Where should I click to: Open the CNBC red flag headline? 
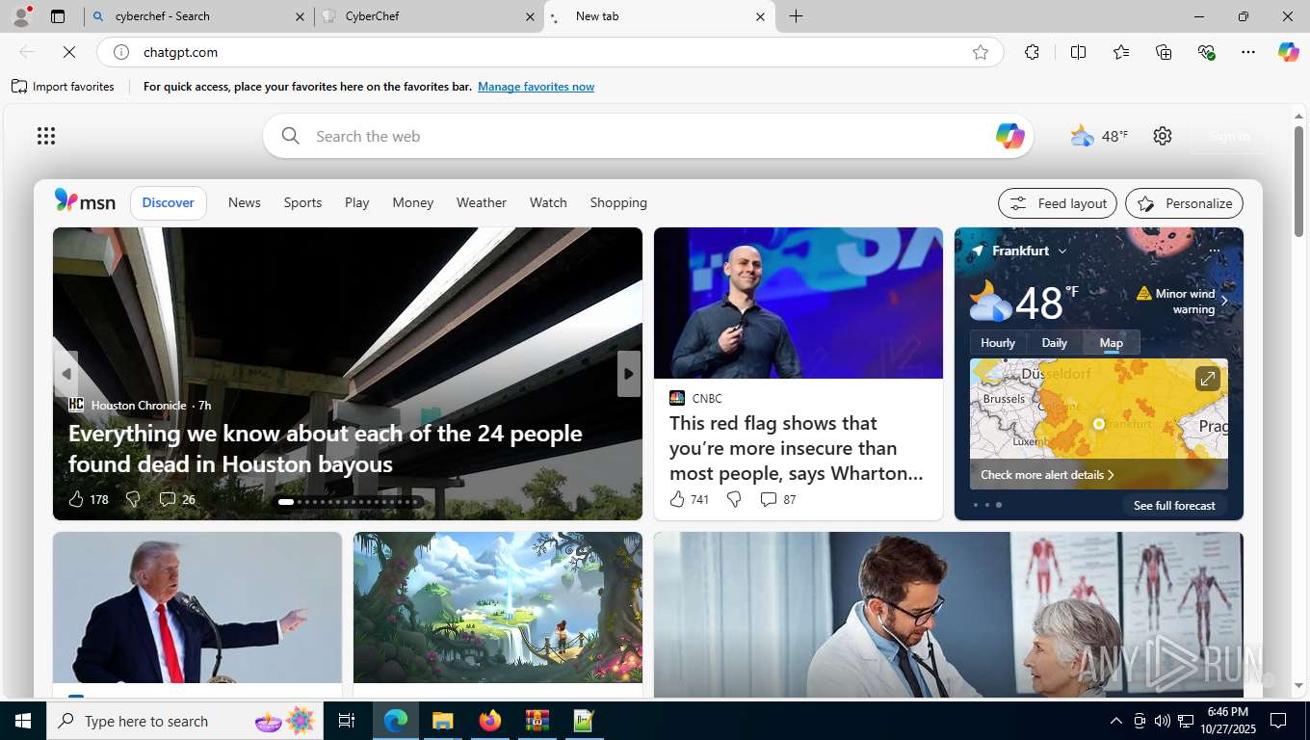[x=798, y=448]
